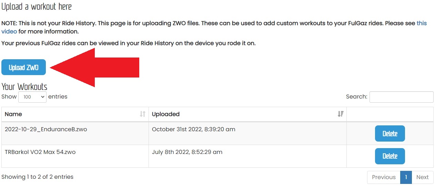
Task: Select the TRBarkol VO2 Max 54.zwo name
Action: tap(40, 152)
